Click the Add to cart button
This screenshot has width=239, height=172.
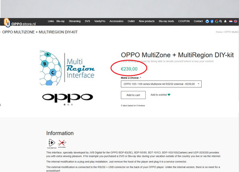click(x=133, y=95)
